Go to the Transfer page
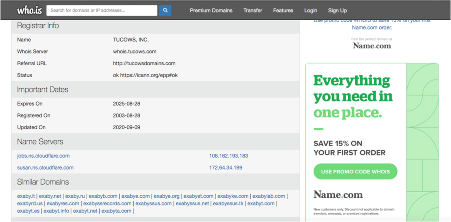 click(x=253, y=11)
